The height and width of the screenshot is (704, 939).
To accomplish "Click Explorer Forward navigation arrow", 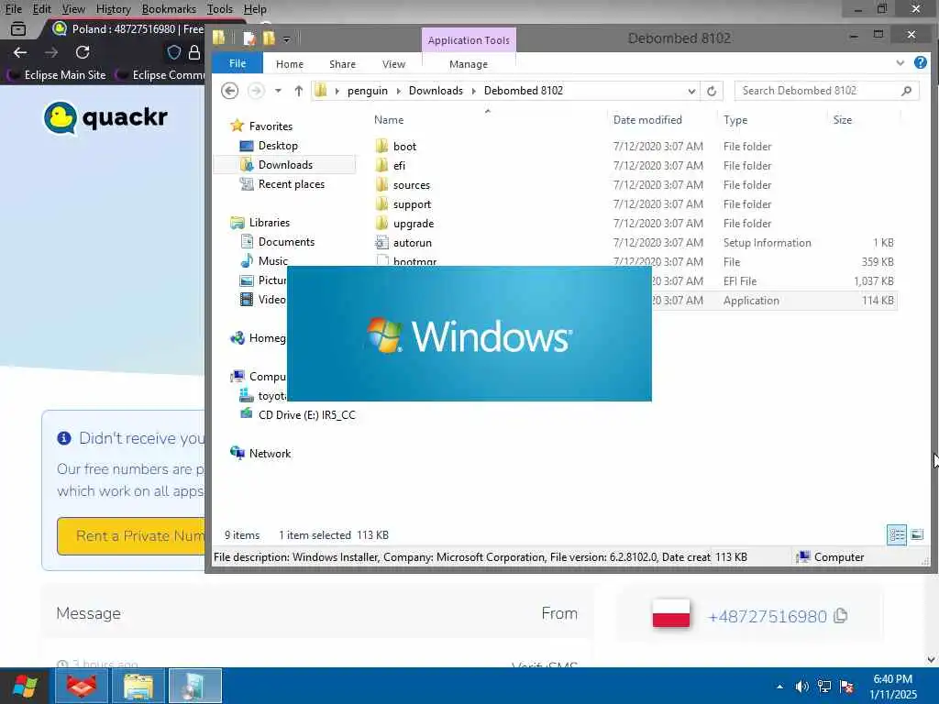I will tap(256, 91).
